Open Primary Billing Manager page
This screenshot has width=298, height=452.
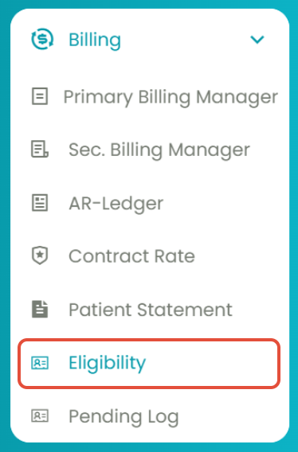click(171, 97)
